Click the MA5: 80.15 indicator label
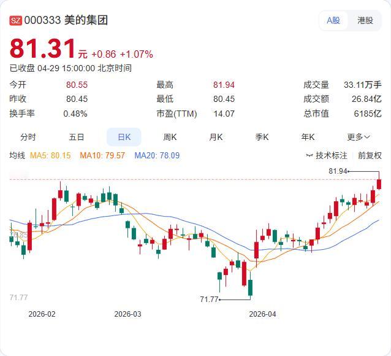 50,155
